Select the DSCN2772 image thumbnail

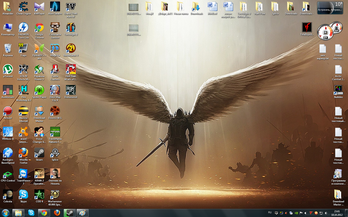134,29
